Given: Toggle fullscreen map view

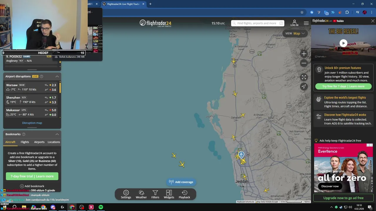Looking at the screenshot, I should tap(304, 77).
